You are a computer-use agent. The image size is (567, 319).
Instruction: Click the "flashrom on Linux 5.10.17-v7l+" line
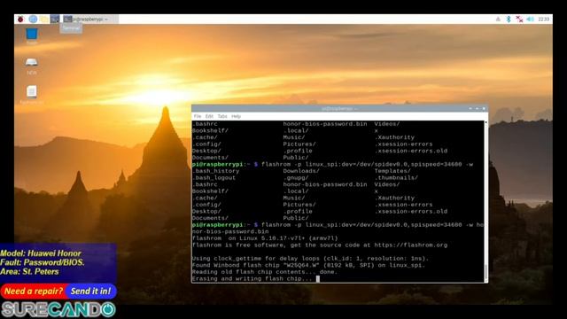pos(265,238)
